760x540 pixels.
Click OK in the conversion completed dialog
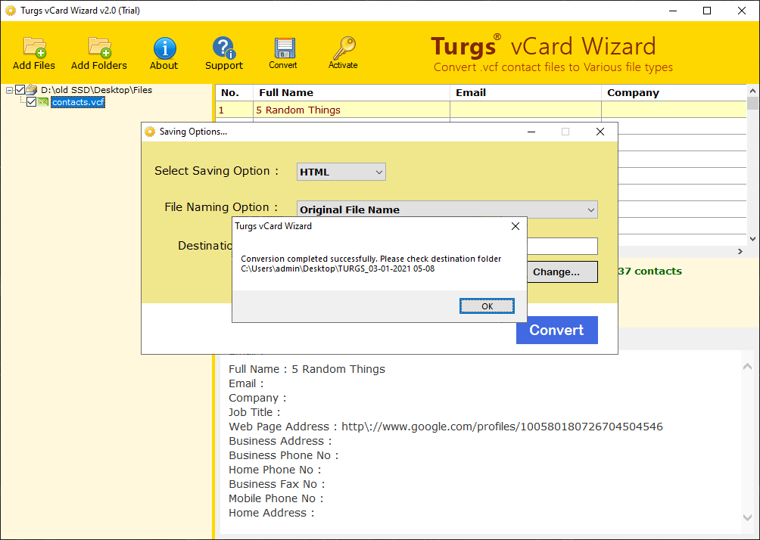click(x=487, y=306)
